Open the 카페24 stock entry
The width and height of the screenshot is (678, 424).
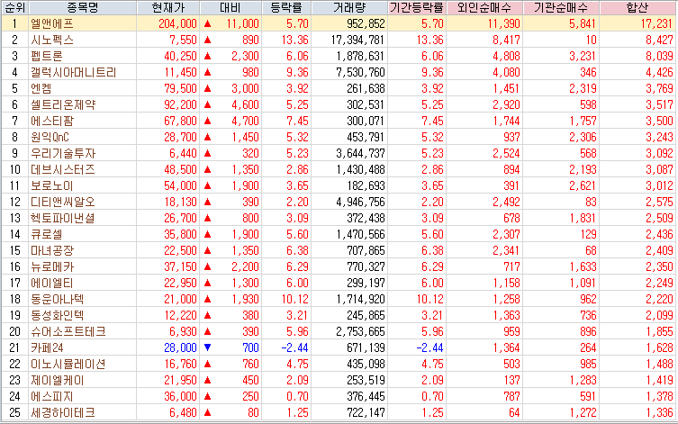pyautogui.click(x=47, y=347)
